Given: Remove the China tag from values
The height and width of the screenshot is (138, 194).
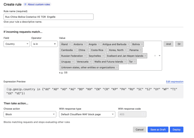Looking at the screenshot, I should pos(87,50).
